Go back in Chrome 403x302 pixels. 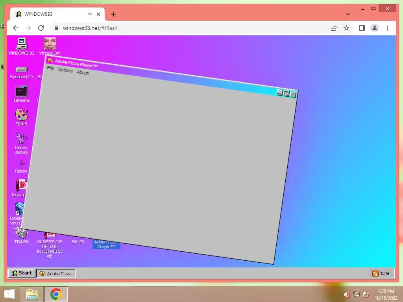pos(16,28)
